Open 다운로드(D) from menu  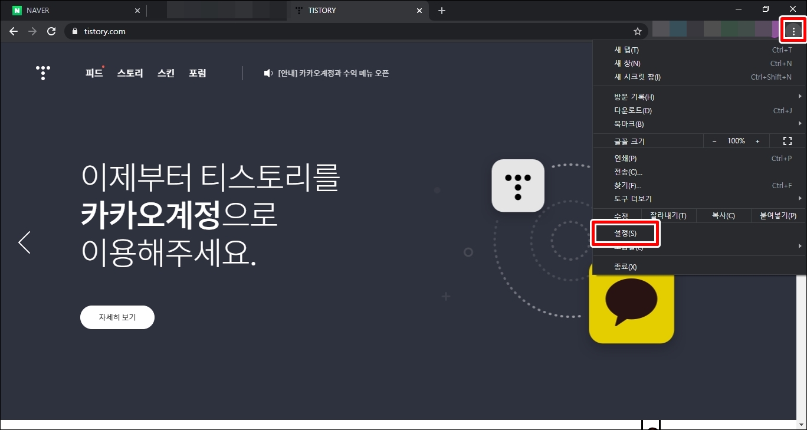pyautogui.click(x=700, y=110)
